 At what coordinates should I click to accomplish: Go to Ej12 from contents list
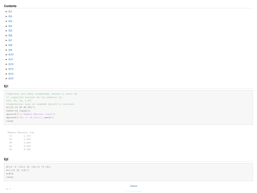[11, 64]
